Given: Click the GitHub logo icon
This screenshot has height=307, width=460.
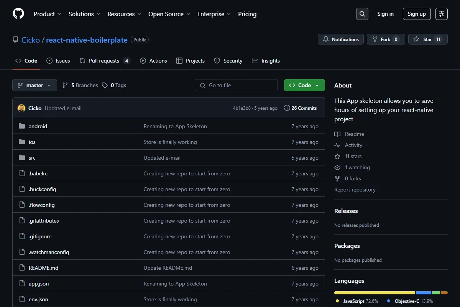Looking at the screenshot, I should coord(18,14).
